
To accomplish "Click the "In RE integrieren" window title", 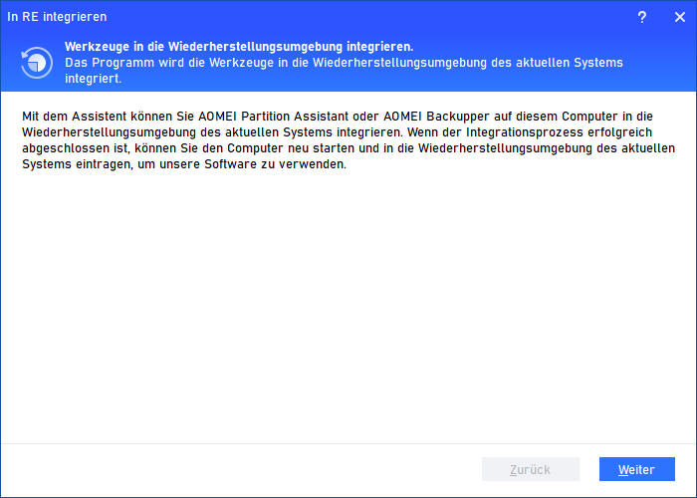I will click(x=57, y=17).
